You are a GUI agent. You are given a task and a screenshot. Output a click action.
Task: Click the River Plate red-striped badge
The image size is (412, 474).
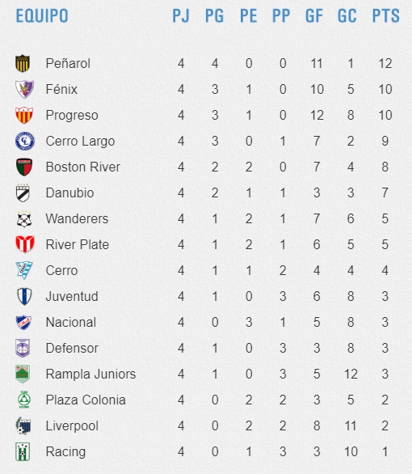pyautogui.click(x=25, y=244)
